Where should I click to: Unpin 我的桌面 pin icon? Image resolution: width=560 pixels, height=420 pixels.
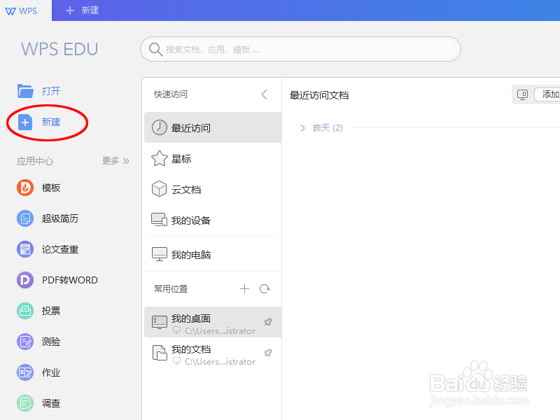(x=268, y=322)
